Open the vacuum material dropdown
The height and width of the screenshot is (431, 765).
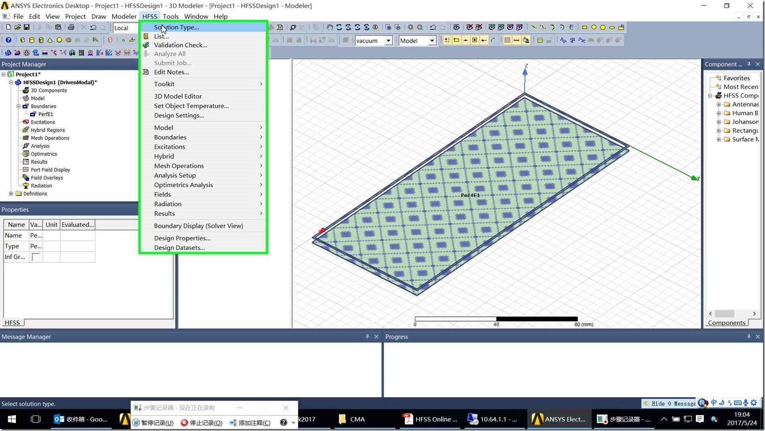click(388, 41)
